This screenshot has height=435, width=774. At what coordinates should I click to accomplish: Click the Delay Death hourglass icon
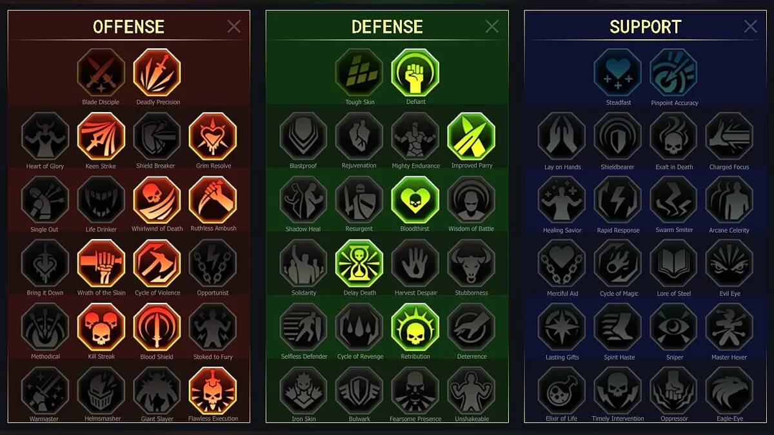point(359,264)
